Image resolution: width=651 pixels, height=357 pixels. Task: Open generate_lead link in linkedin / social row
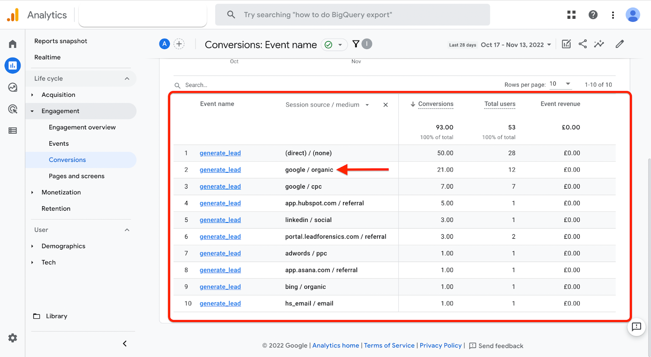(x=220, y=220)
